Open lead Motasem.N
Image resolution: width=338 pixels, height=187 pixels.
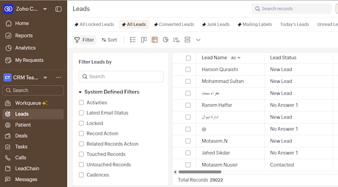pyautogui.click(x=215, y=141)
